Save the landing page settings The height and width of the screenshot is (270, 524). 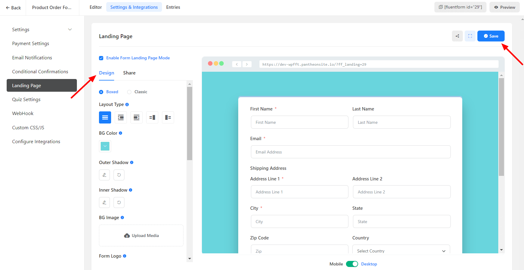(x=491, y=36)
